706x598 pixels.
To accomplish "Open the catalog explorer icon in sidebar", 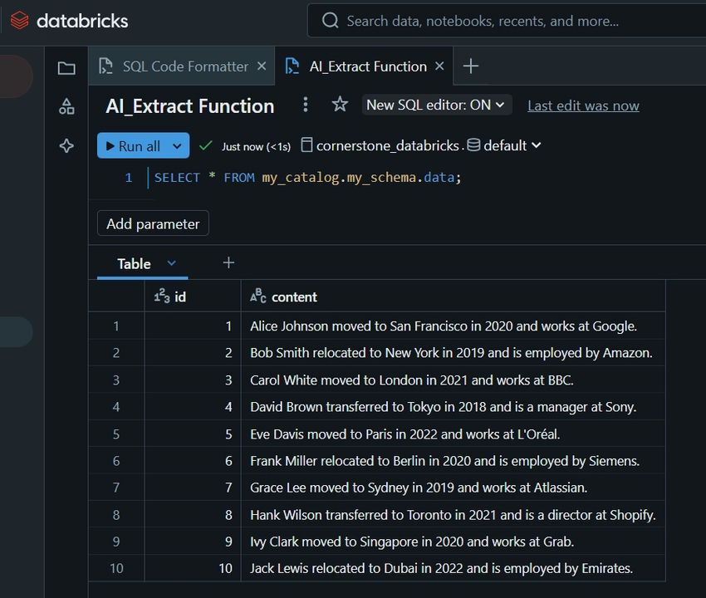I will (66, 106).
